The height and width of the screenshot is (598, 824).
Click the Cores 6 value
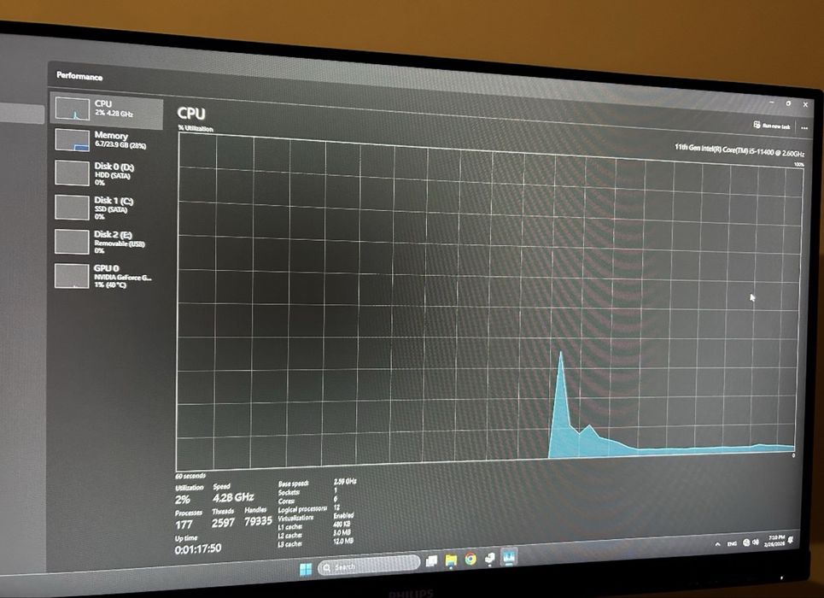(336, 499)
